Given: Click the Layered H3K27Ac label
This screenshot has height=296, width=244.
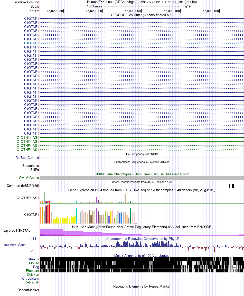Looking at the screenshot, I should click(x=17, y=230).
